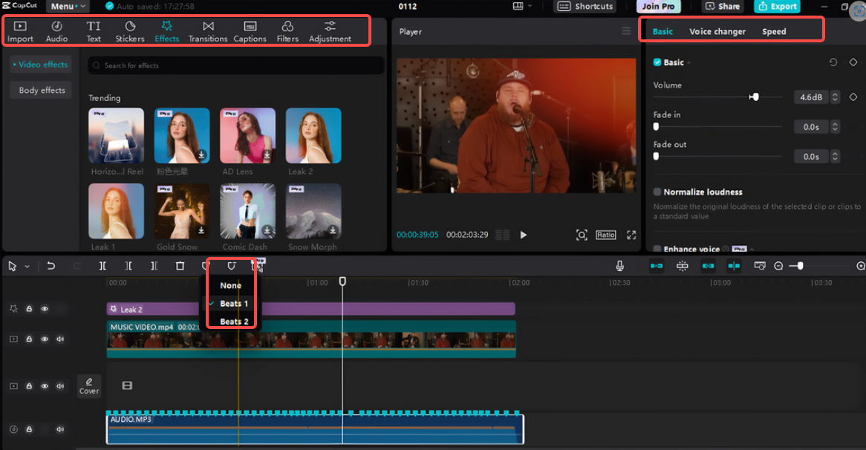Click the Export button
Screen dimensions: 866x450
776,6
